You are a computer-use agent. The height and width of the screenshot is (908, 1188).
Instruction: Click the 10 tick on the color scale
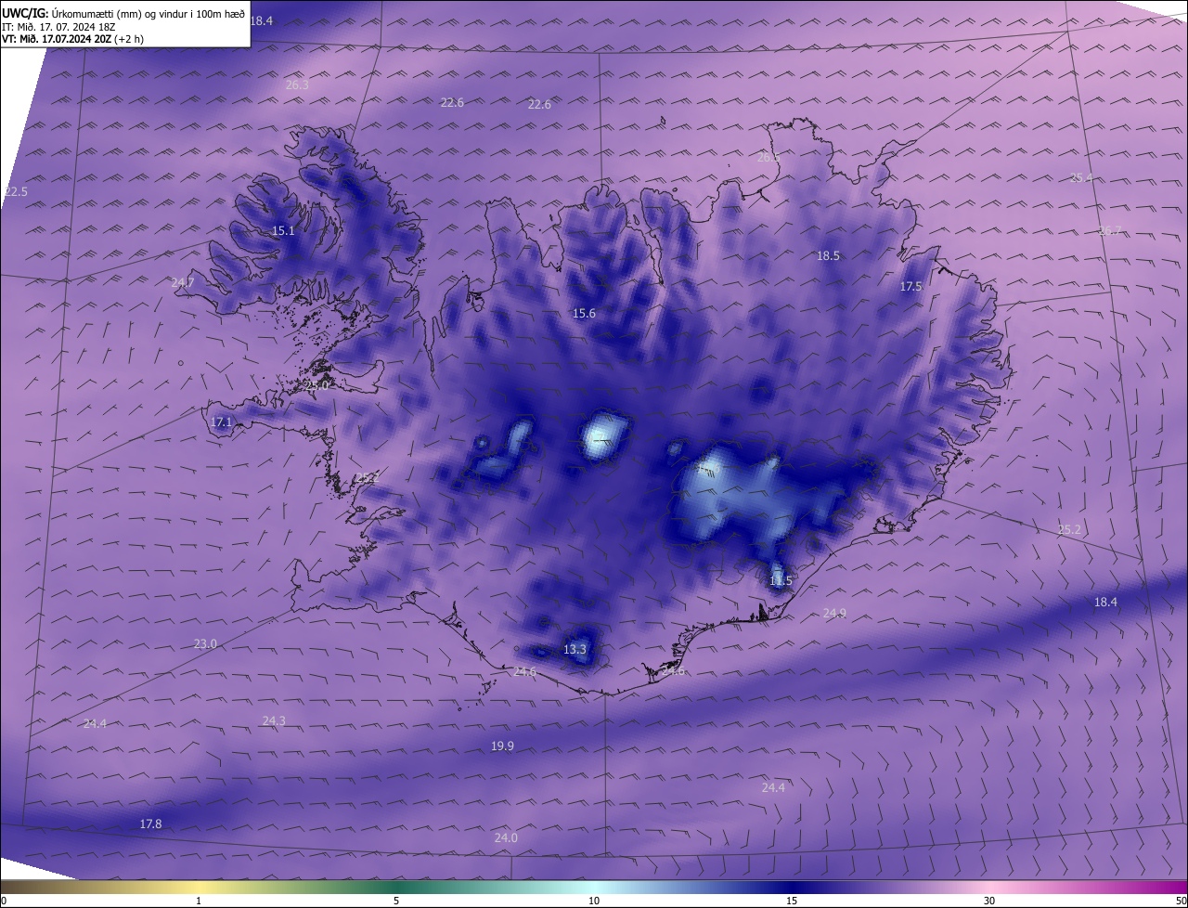coord(594,901)
